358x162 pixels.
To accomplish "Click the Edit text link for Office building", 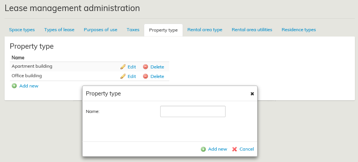I will (132, 76).
